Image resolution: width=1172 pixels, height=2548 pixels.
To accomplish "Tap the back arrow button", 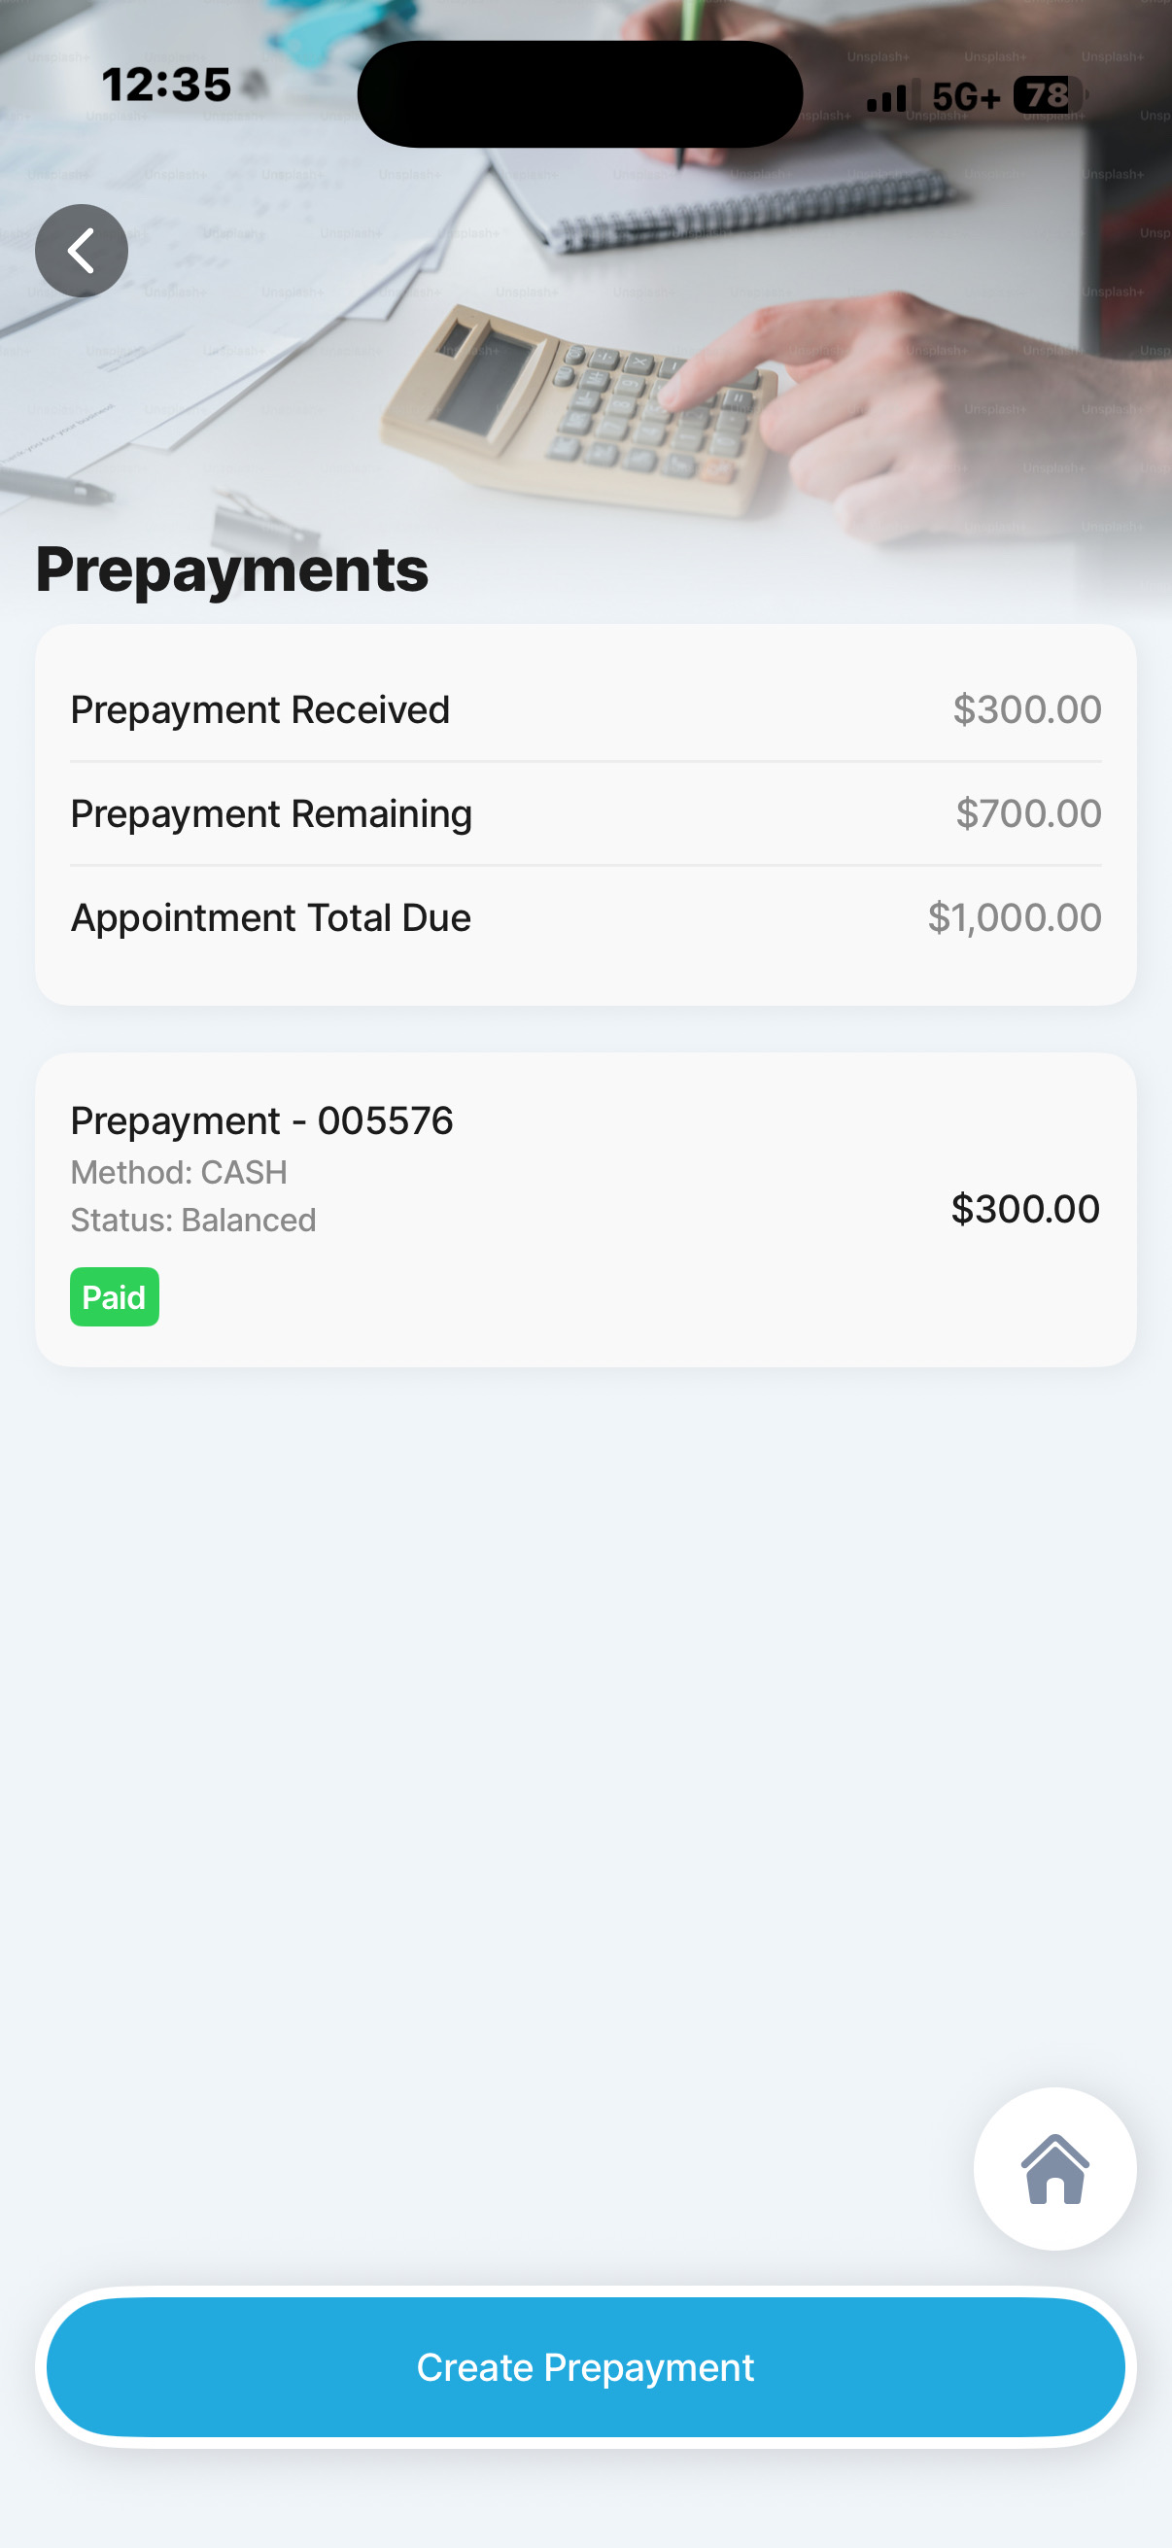I will [81, 252].
